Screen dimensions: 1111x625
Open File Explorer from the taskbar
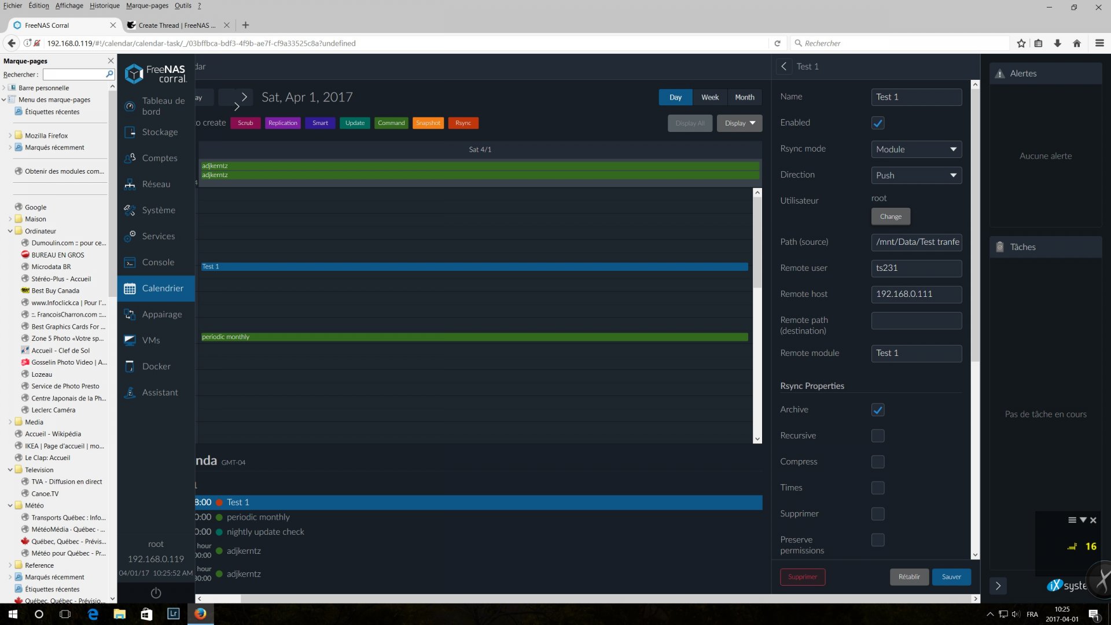pos(120,614)
